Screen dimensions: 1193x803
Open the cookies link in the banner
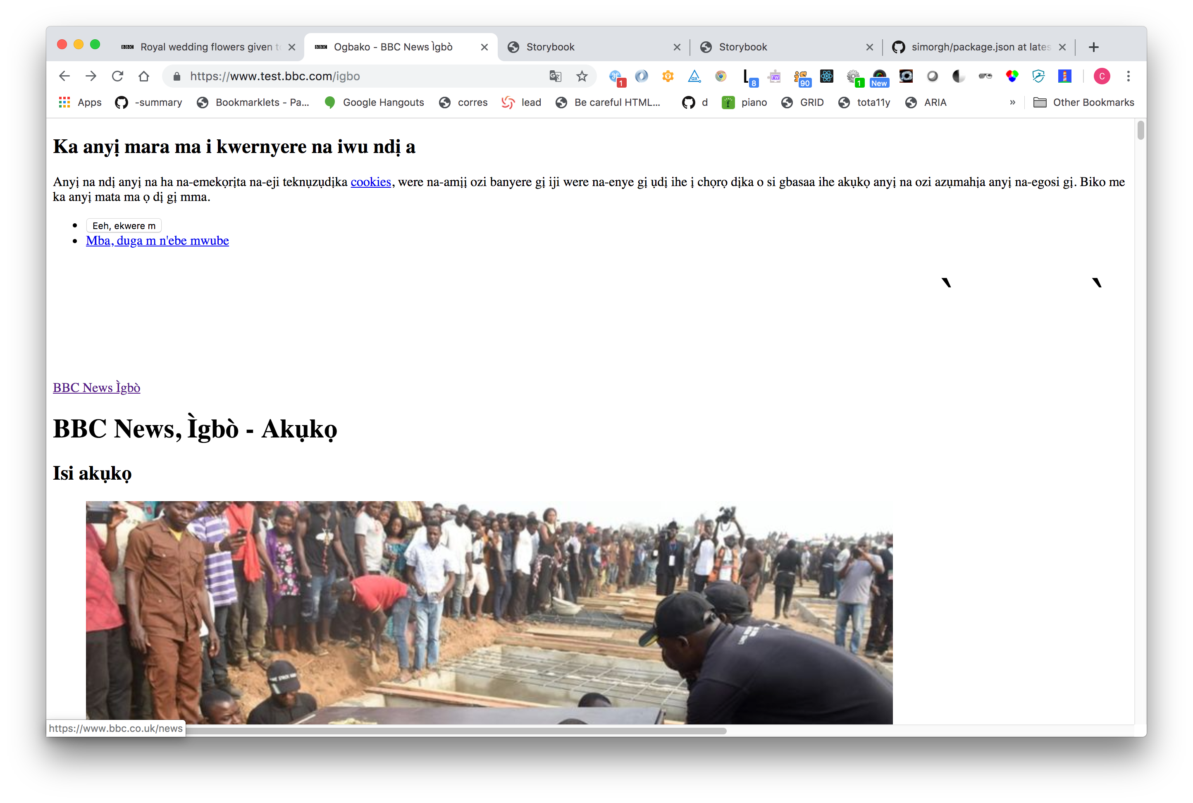(370, 182)
